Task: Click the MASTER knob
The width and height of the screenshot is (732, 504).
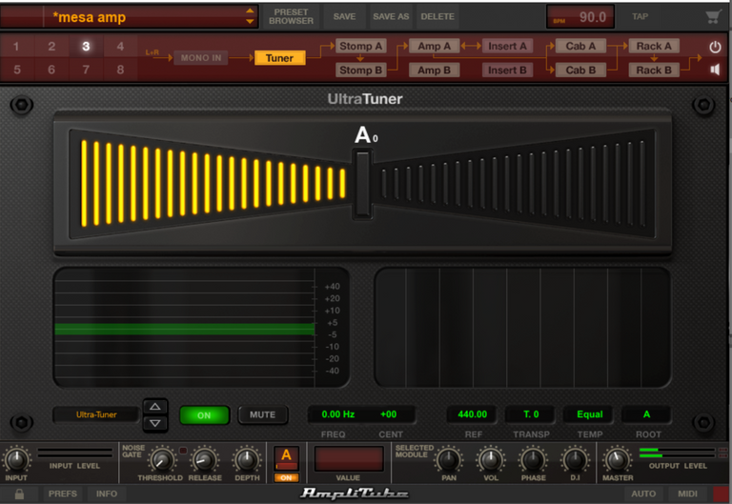Action: (617, 460)
